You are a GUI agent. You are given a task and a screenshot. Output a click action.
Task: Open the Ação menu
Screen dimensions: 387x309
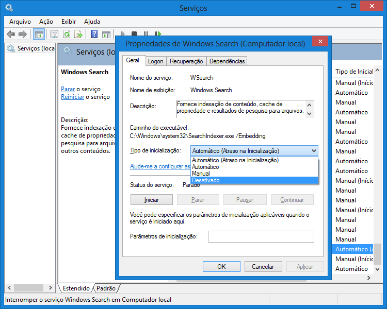[46, 22]
